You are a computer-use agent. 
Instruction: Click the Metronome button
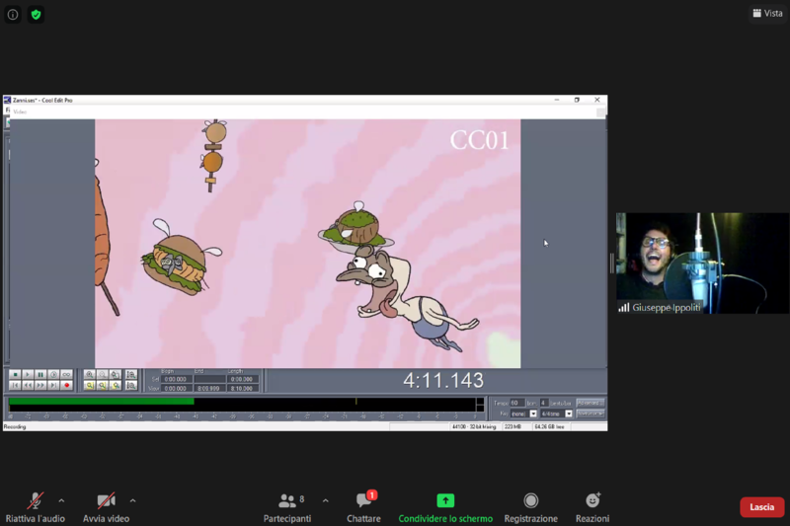[590, 413]
